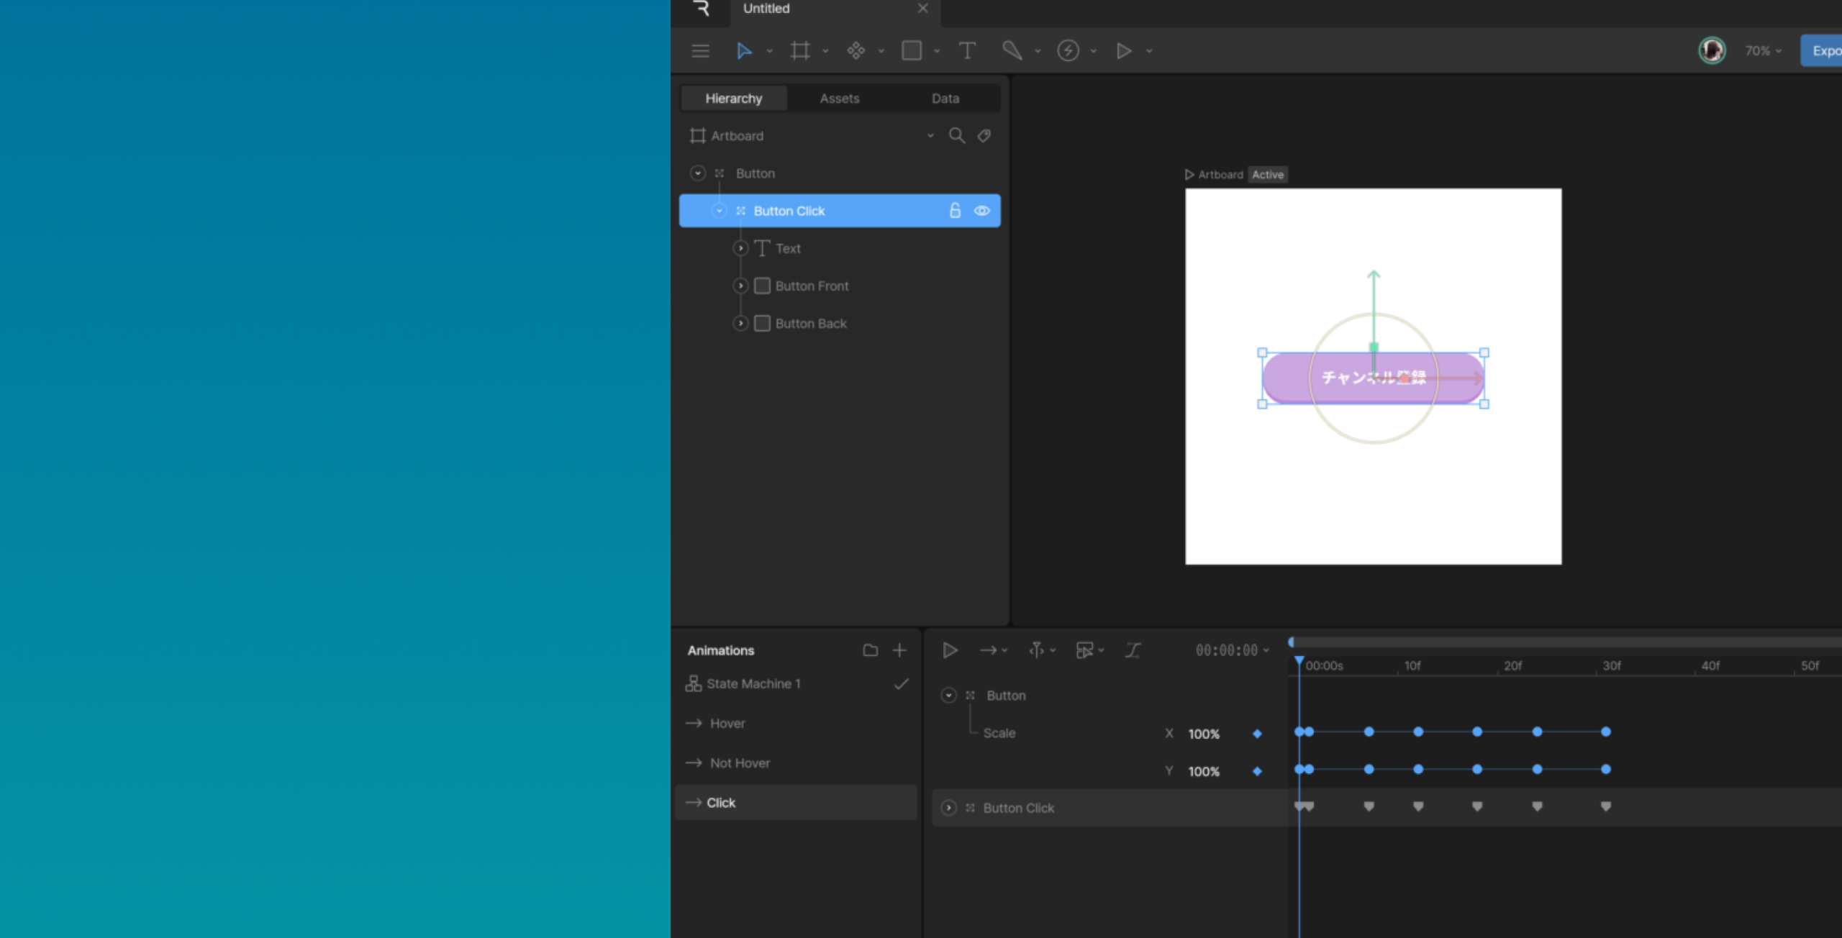Click the Events lightning icon
The width and height of the screenshot is (1842, 938).
(x=1068, y=50)
